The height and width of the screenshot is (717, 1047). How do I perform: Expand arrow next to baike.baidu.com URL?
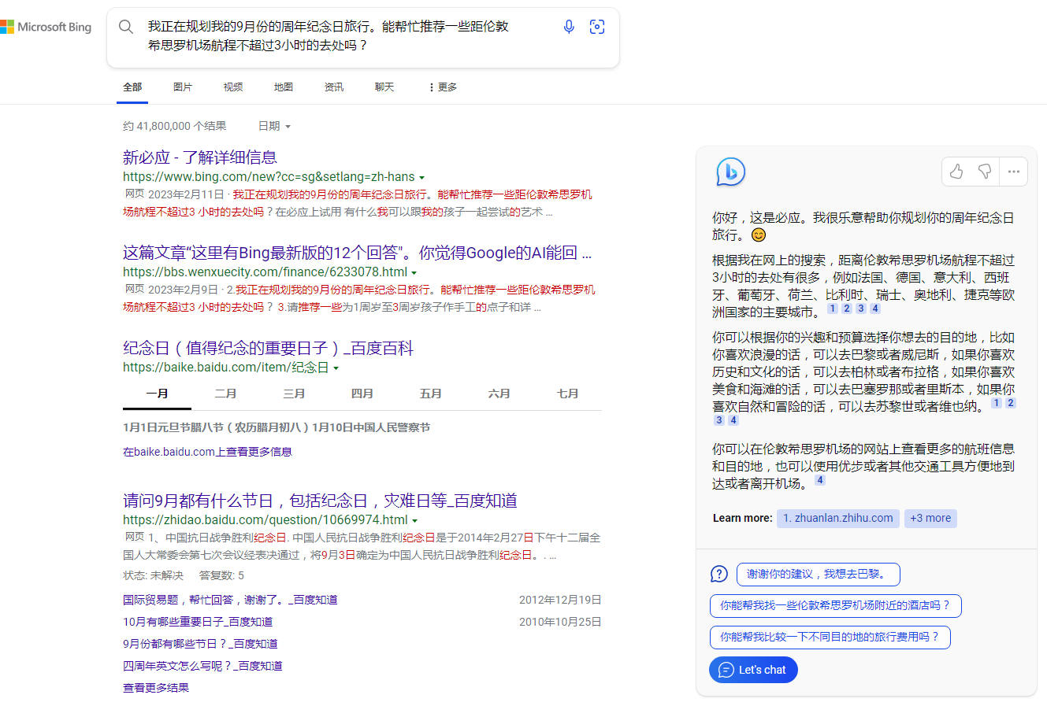336,368
